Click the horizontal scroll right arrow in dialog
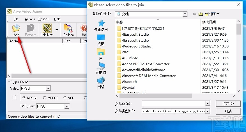The height and width of the screenshot is (132, 246). pos(234,95)
